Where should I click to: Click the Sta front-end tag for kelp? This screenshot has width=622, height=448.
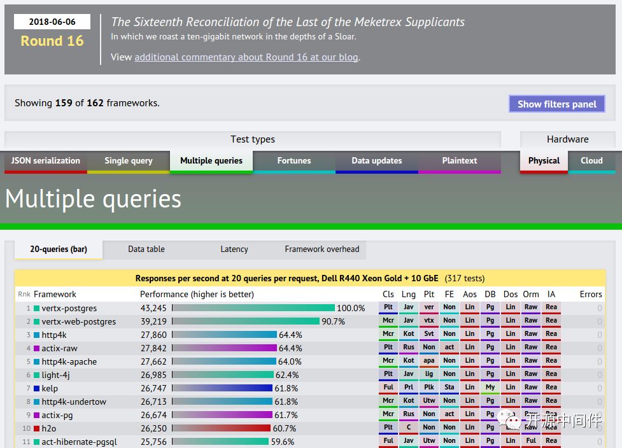pyautogui.click(x=449, y=388)
